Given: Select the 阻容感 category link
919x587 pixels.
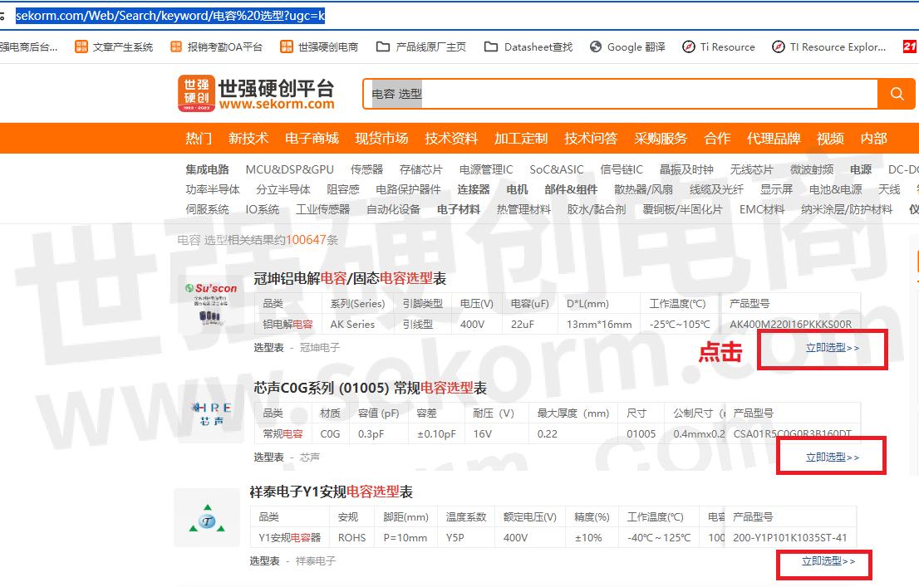Looking at the screenshot, I should [343, 189].
